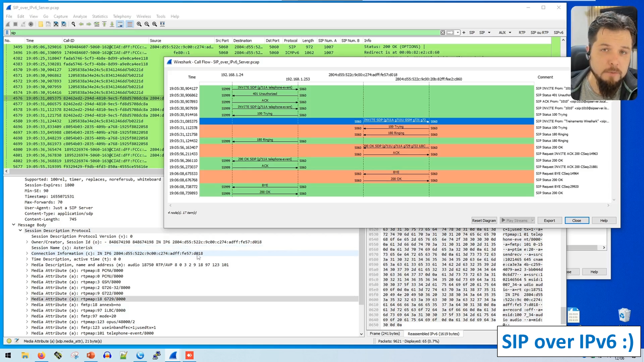Viewport: 644px width, 362px height.
Task: Save this capture file icon
Action: (x=48, y=24)
